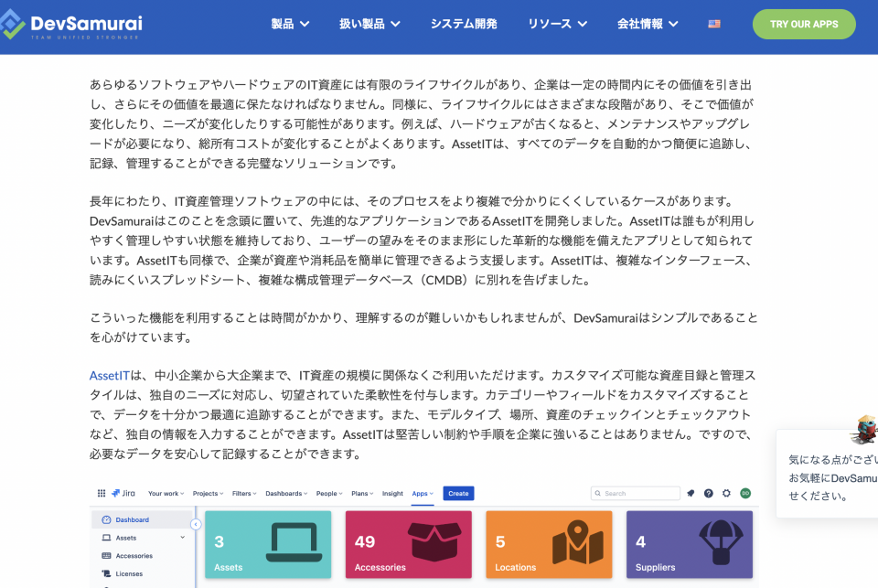Expand the リソース dropdown
This screenshot has width=878, height=588.
click(557, 24)
